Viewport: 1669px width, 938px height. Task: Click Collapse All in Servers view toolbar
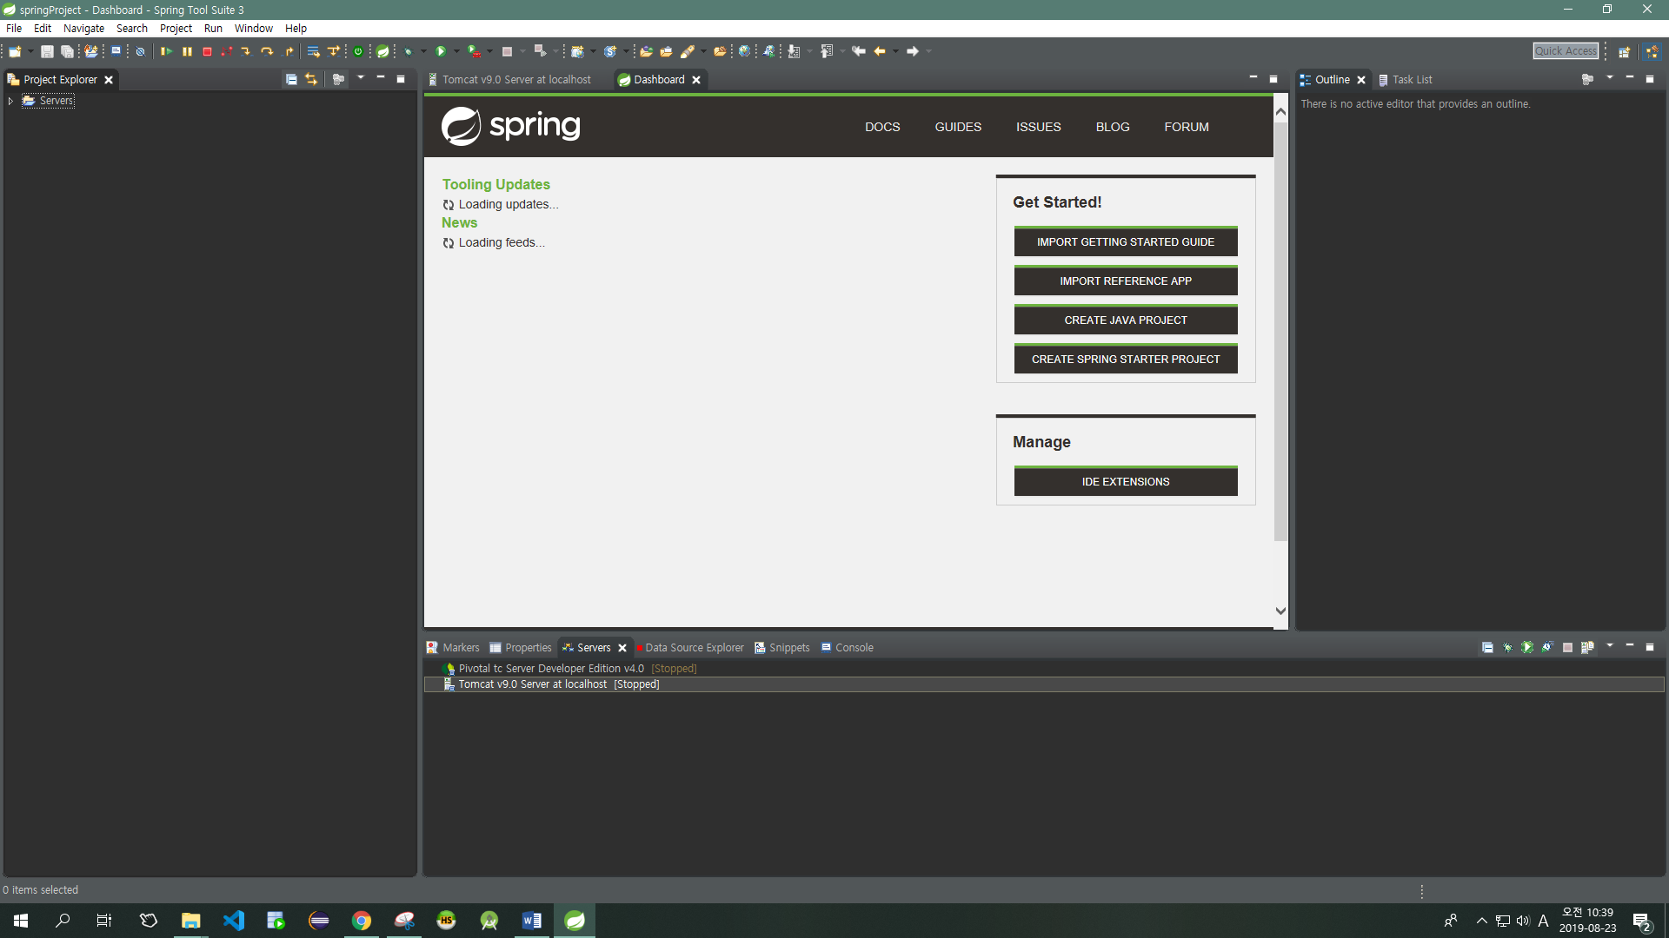coord(1487,647)
